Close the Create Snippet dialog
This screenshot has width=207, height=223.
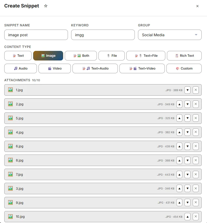coord(197,6)
